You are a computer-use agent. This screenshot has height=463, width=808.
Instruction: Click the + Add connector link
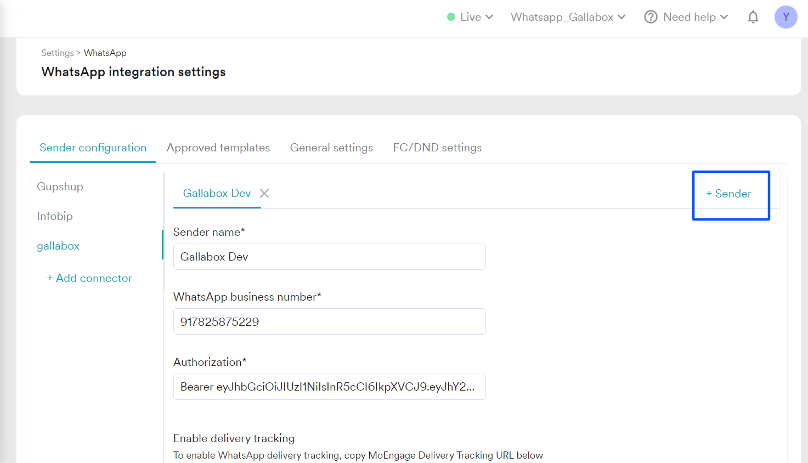click(x=89, y=278)
